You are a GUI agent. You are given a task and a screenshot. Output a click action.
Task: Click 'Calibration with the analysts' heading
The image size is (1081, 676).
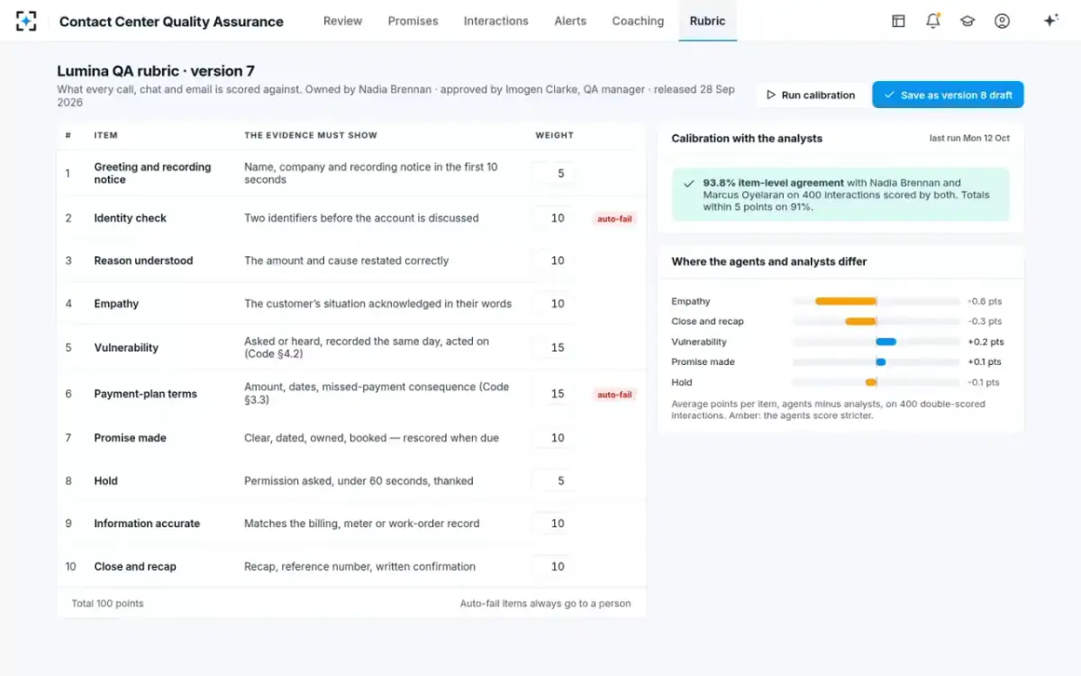pyautogui.click(x=747, y=139)
